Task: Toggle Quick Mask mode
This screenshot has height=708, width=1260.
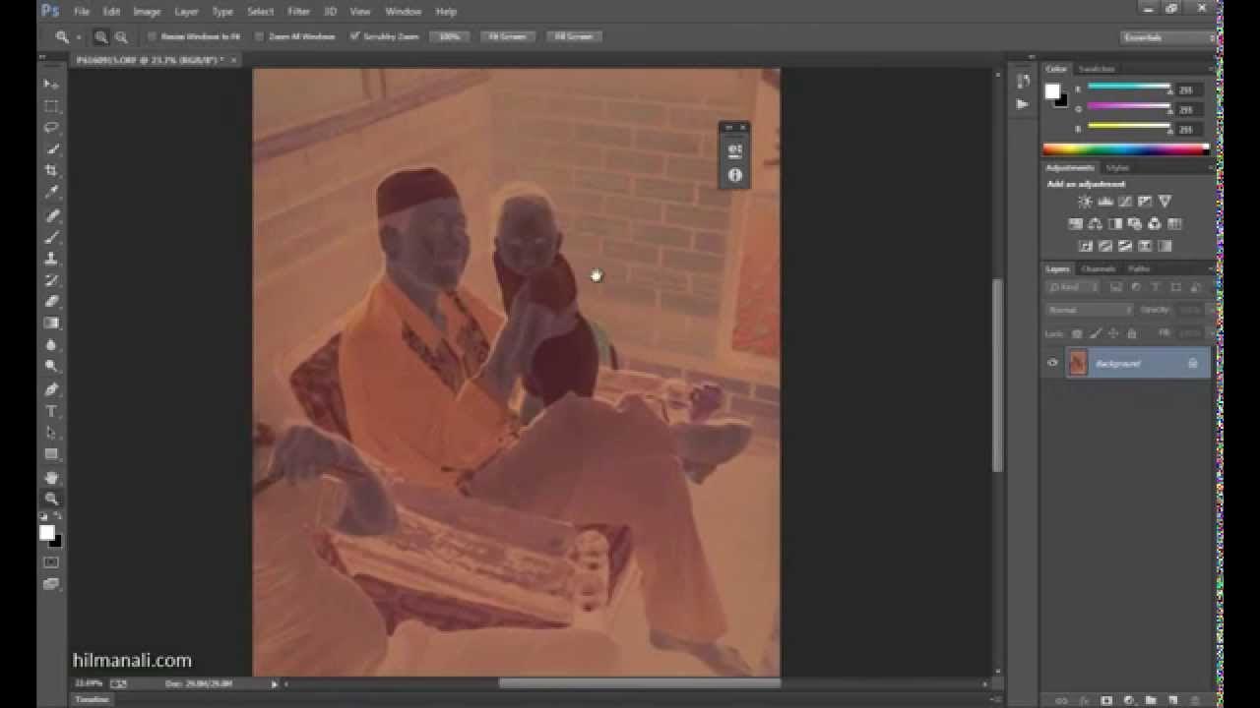Action: [51, 562]
